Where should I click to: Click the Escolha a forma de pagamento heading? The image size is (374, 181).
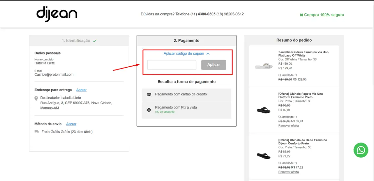pyautogui.click(x=187, y=82)
